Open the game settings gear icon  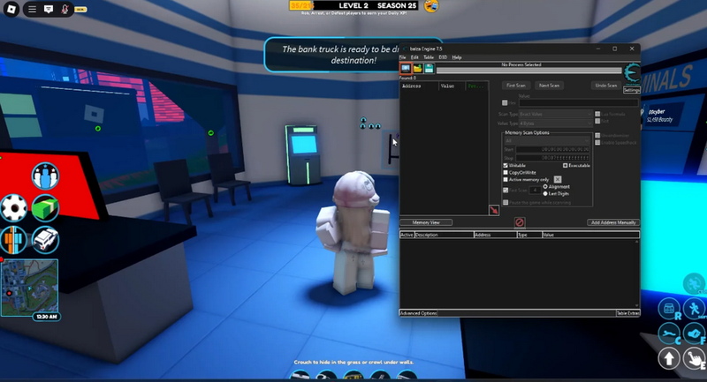tap(13, 208)
